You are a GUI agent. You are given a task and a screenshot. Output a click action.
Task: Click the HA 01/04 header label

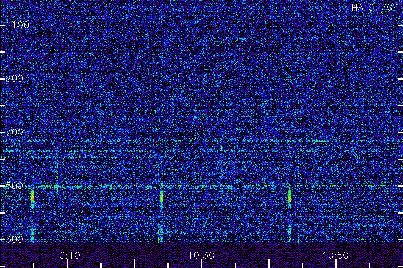point(375,8)
